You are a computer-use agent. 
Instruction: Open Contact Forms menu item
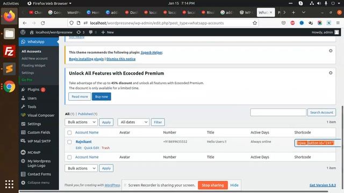coord(39,174)
